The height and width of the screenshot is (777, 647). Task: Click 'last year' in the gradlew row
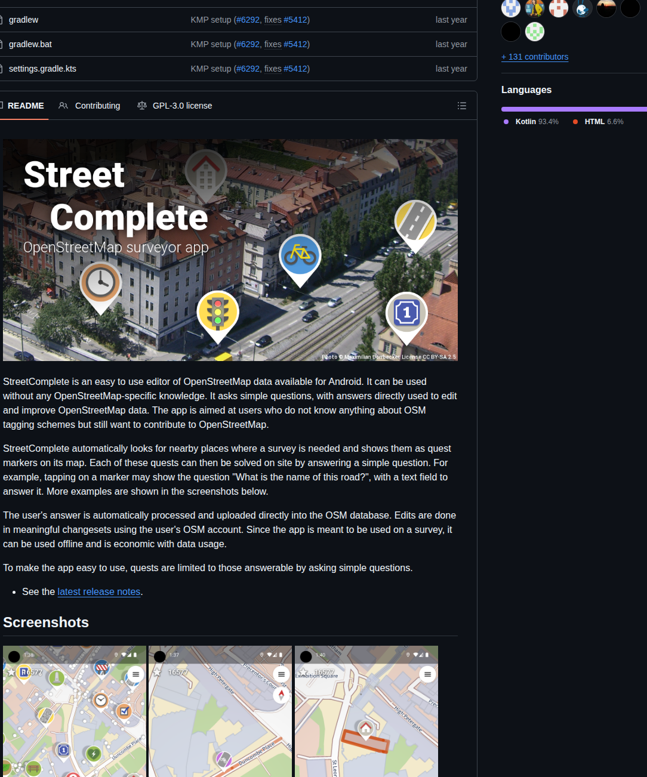click(x=451, y=20)
